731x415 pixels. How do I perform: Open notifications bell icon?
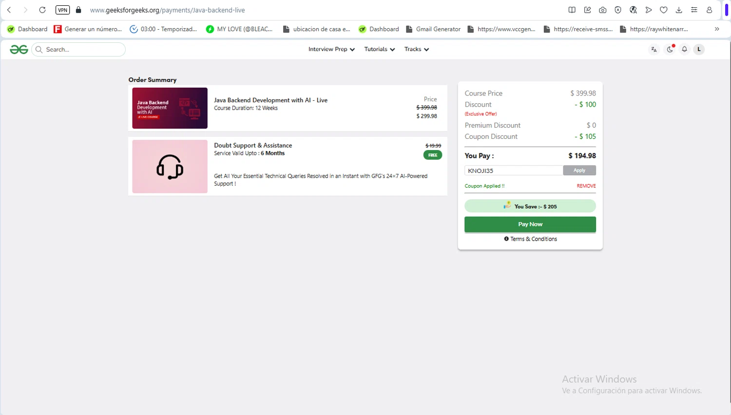tap(684, 49)
